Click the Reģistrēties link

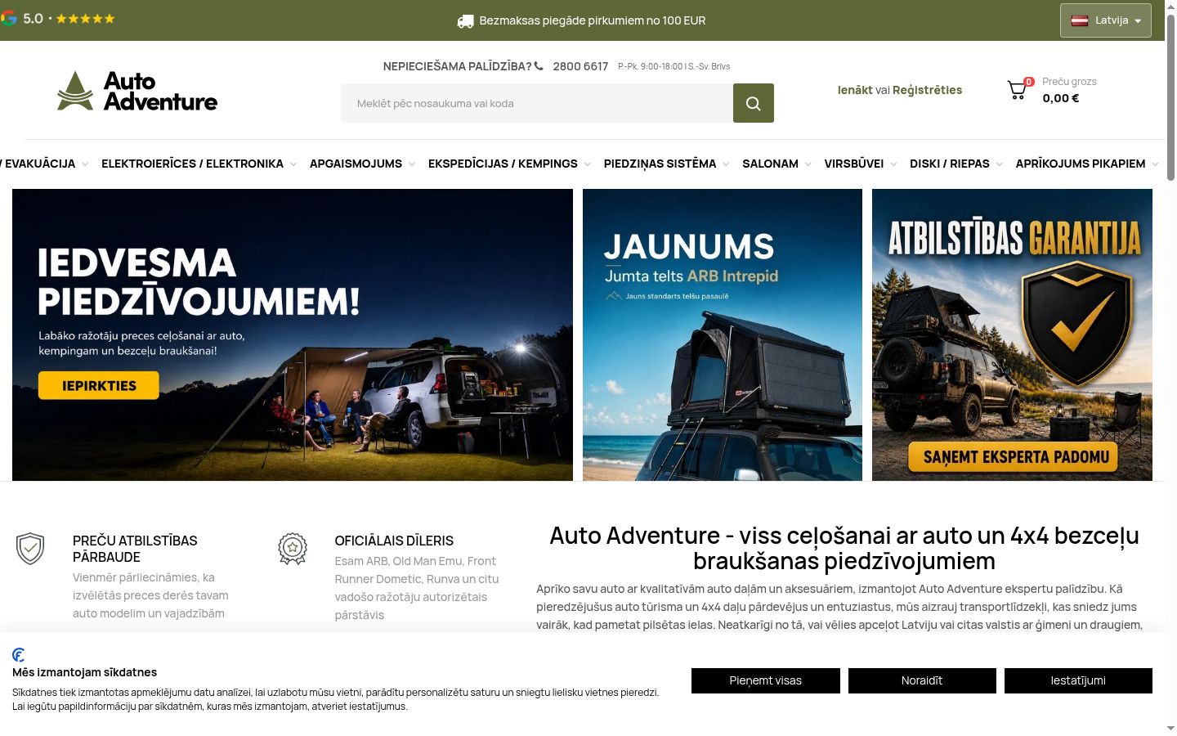click(x=927, y=90)
